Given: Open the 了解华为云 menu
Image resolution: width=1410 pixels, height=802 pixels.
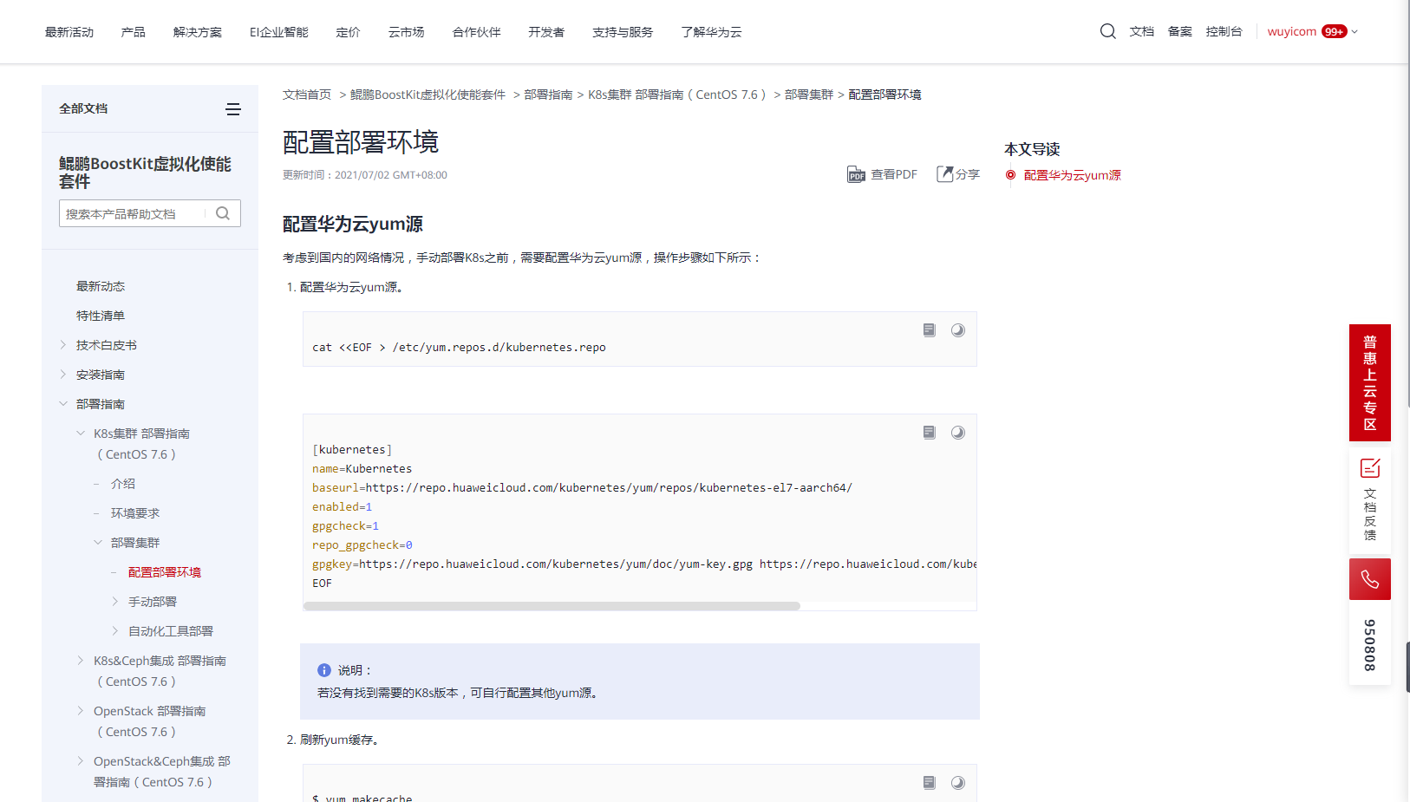Looking at the screenshot, I should 711,32.
